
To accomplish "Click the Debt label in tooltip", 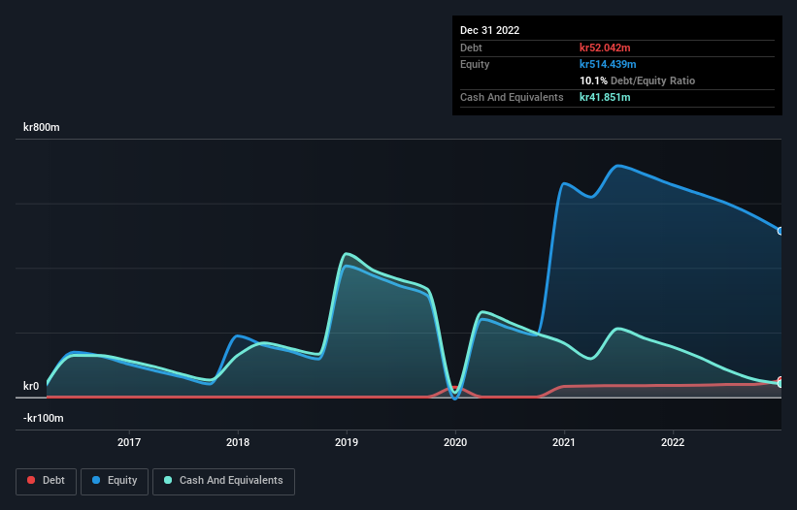I will 471,48.
